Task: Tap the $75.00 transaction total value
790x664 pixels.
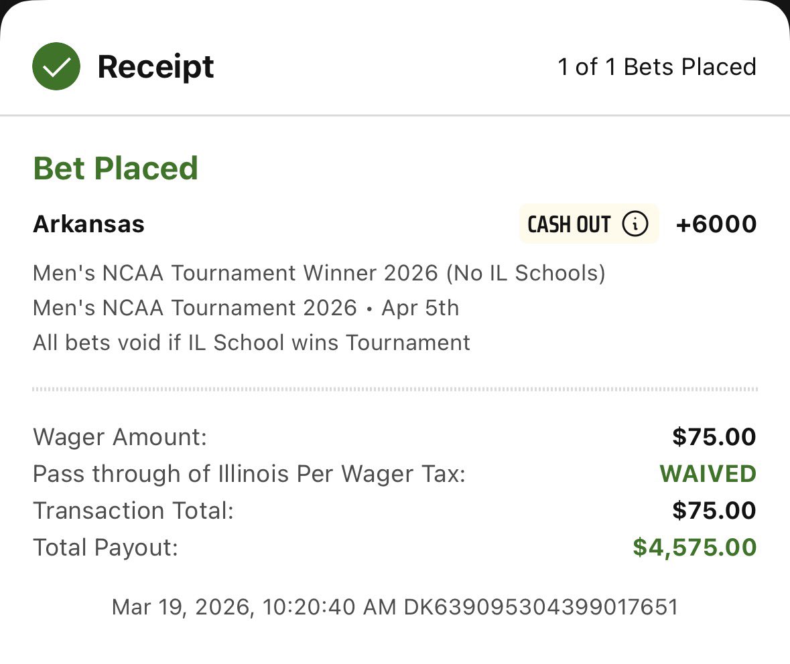Action: pos(714,511)
